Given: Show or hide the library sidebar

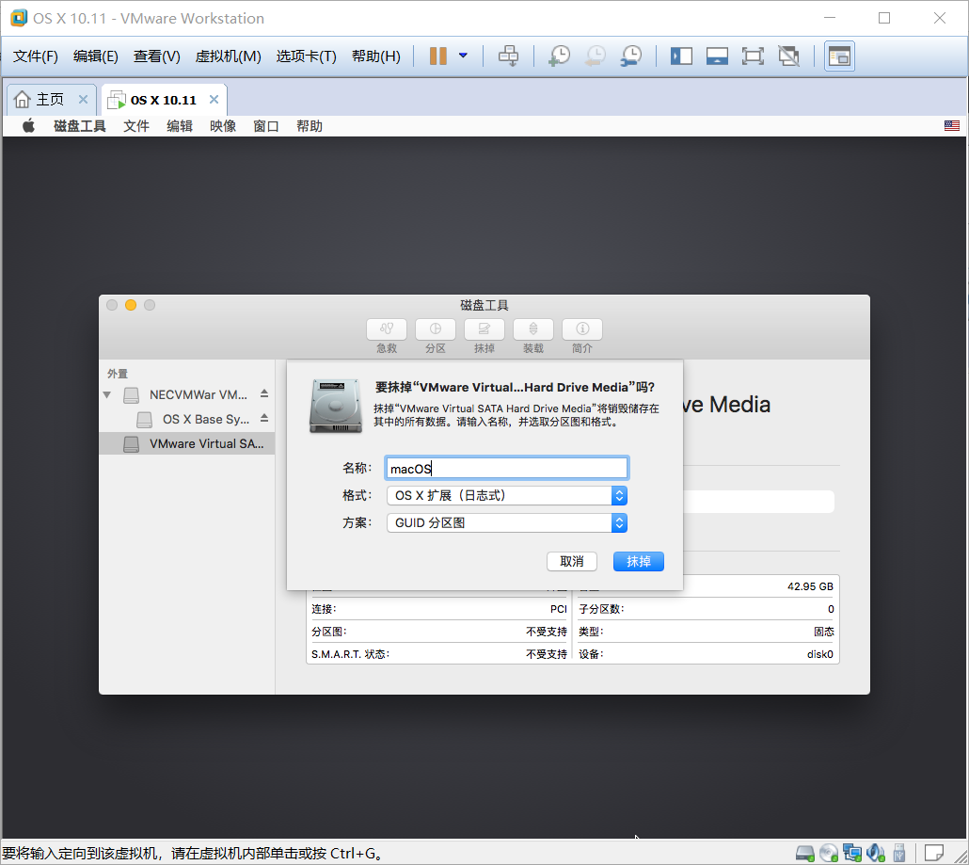Looking at the screenshot, I should 682,56.
